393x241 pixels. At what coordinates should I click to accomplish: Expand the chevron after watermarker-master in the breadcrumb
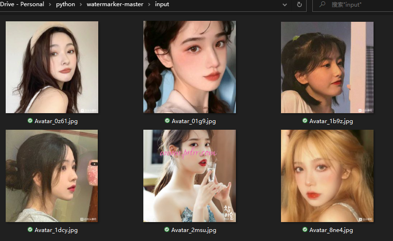click(150, 4)
